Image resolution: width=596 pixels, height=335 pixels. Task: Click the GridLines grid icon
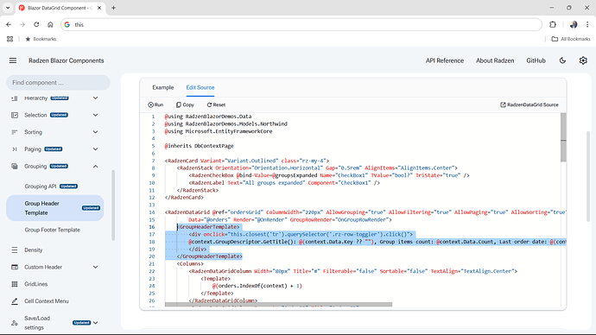pos(15,284)
